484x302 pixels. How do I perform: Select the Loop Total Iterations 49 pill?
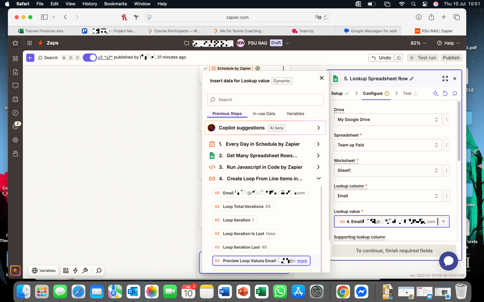click(x=243, y=207)
